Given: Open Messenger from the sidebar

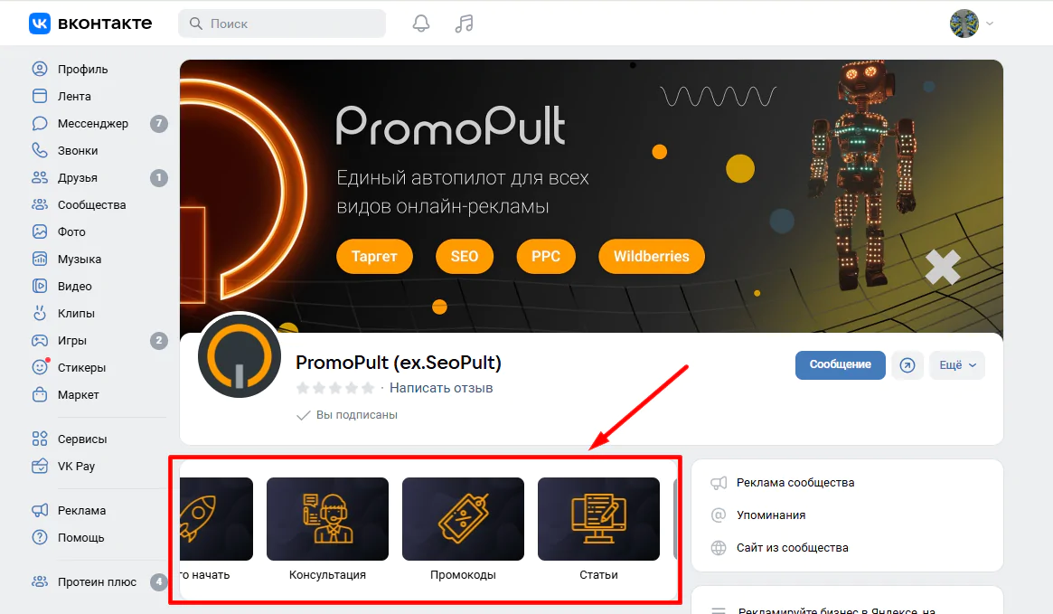Looking at the screenshot, I should (x=93, y=124).
